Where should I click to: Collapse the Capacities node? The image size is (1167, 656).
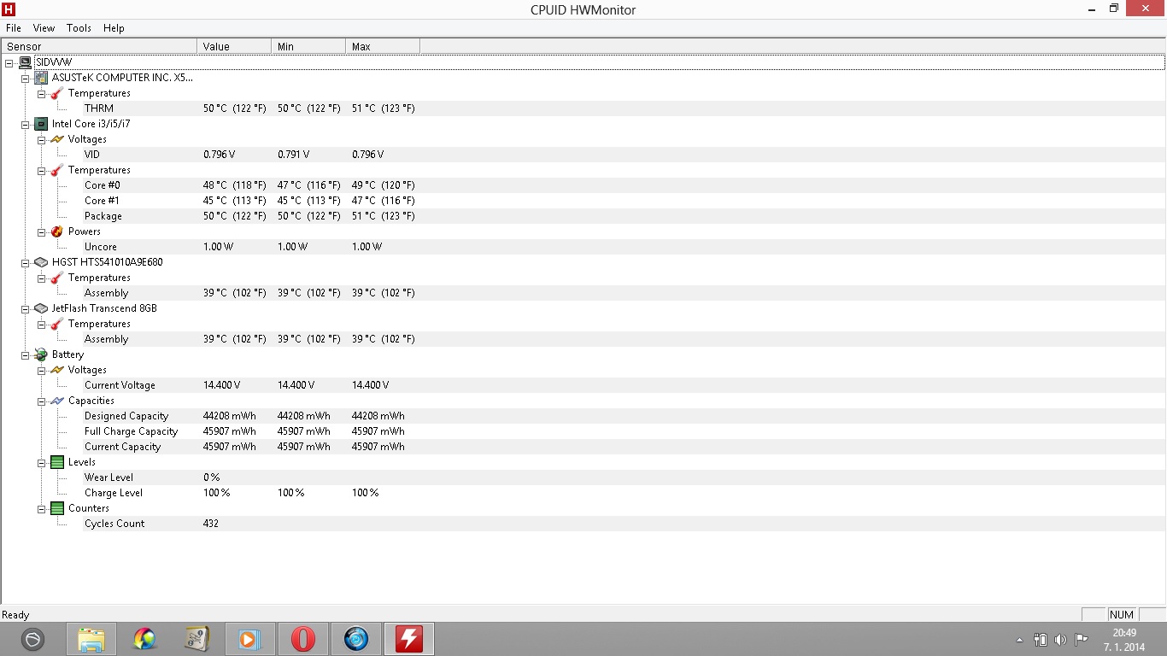[x=41, y=401]
